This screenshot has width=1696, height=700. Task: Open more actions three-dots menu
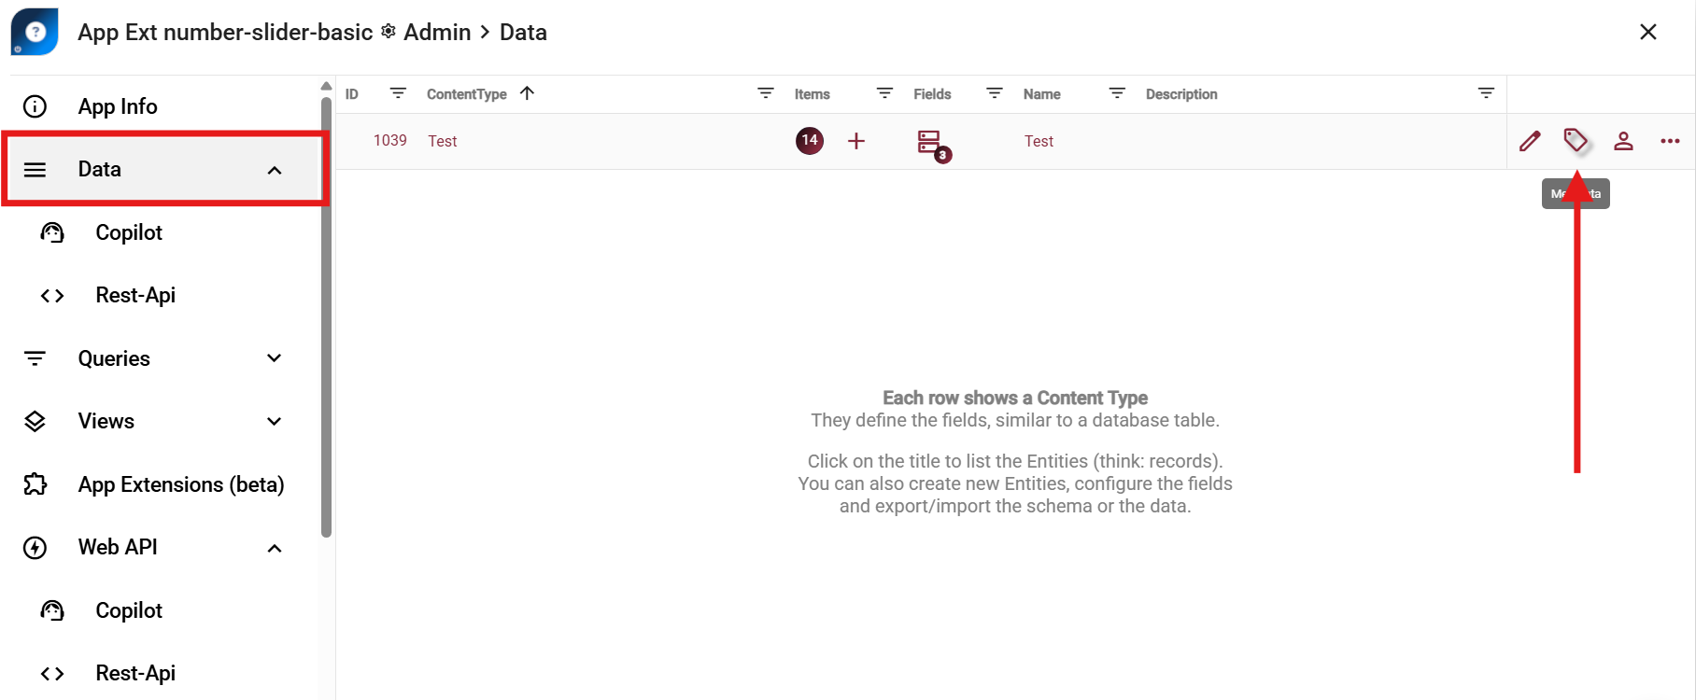tap(1670, 141)
